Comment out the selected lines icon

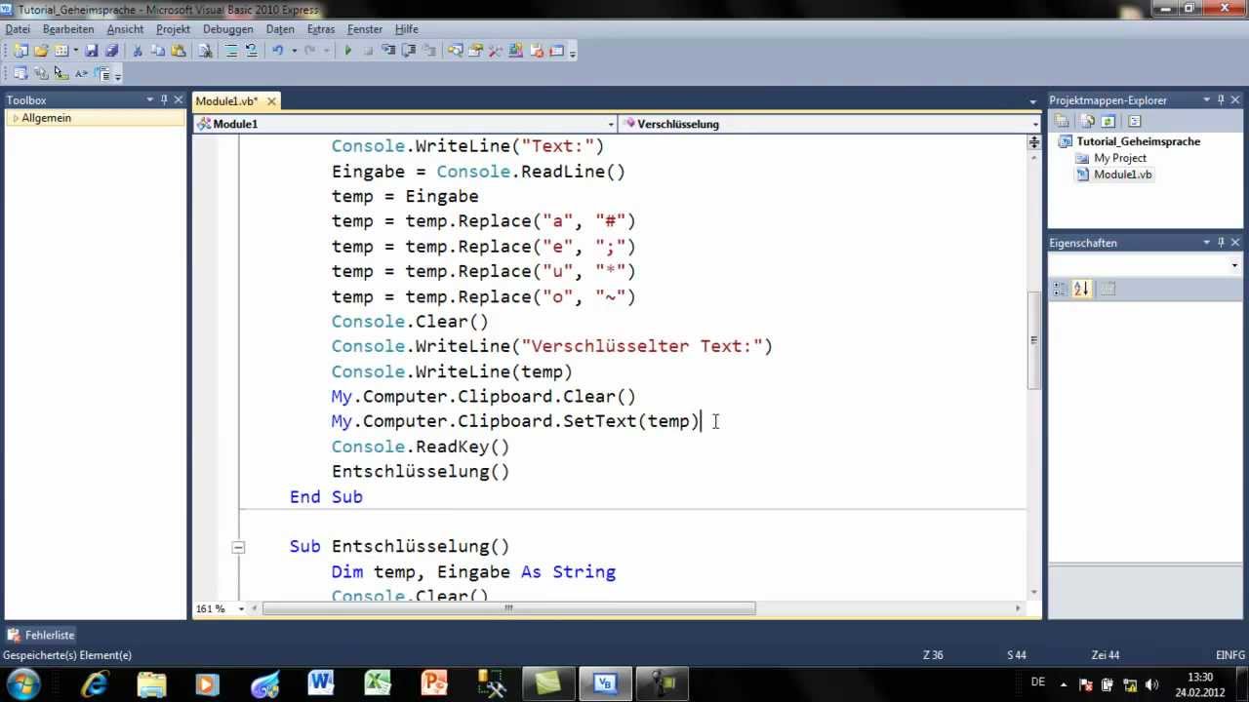(x=231, y=51)
